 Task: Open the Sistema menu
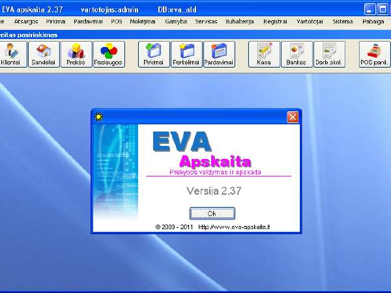tap(343, 21)
